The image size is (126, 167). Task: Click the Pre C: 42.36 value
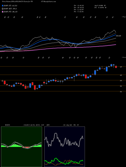pyautogui.click(x=79, y=12)
